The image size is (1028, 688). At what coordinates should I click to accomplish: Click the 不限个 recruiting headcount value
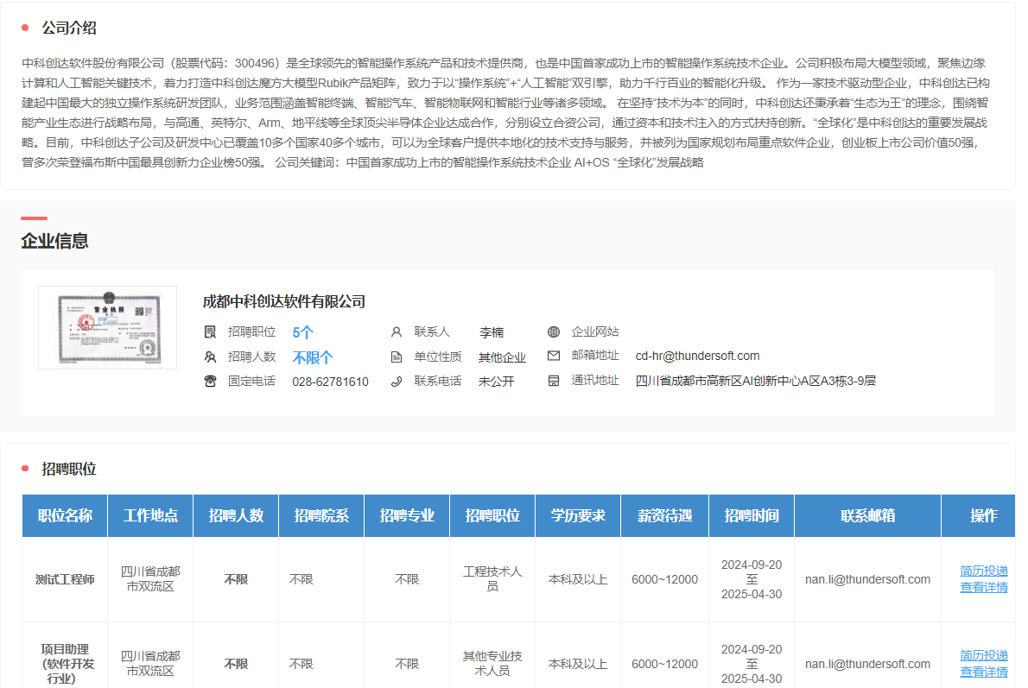point(313,357)
